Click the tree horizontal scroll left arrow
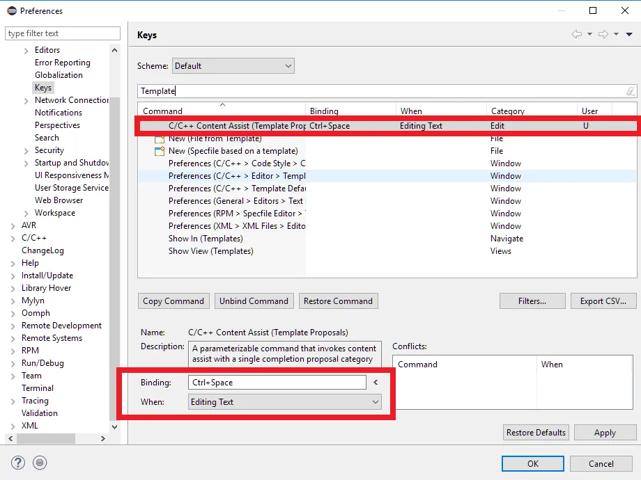Screen dimensions: 641x480 click(10, 439)
